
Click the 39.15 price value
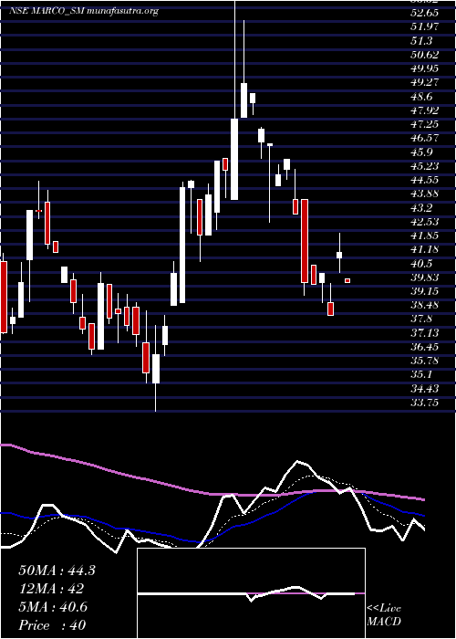pos(424,291)
